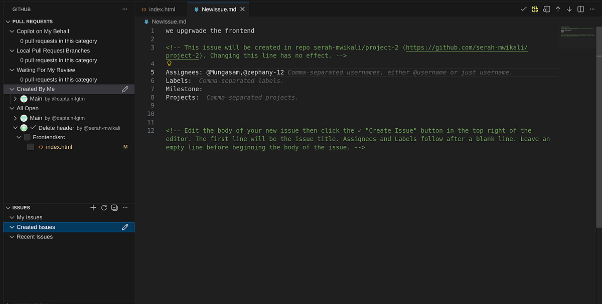Screen dimensions: 602x304
Task: Click '0 pull requests' under Local Pull Request Branches
Action: (59, 60)
